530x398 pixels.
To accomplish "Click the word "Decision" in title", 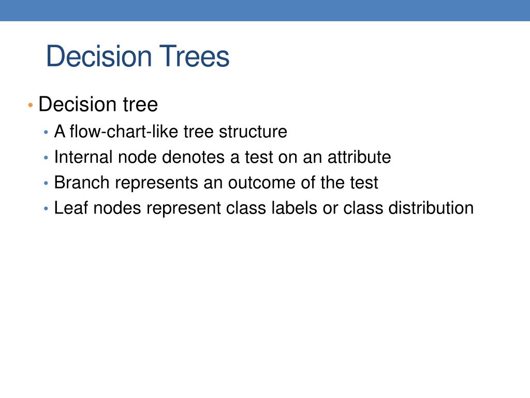I will 99,56.
